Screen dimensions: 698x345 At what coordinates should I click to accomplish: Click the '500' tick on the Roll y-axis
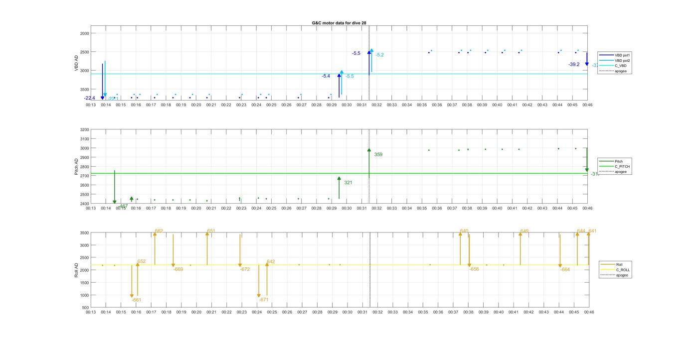tap(85, 308)
